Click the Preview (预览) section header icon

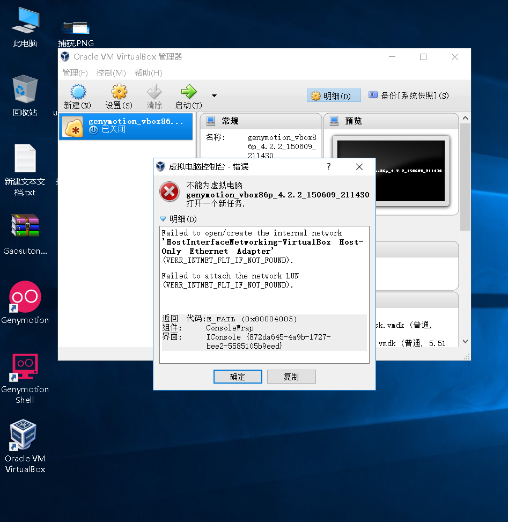tap(334, 121)
